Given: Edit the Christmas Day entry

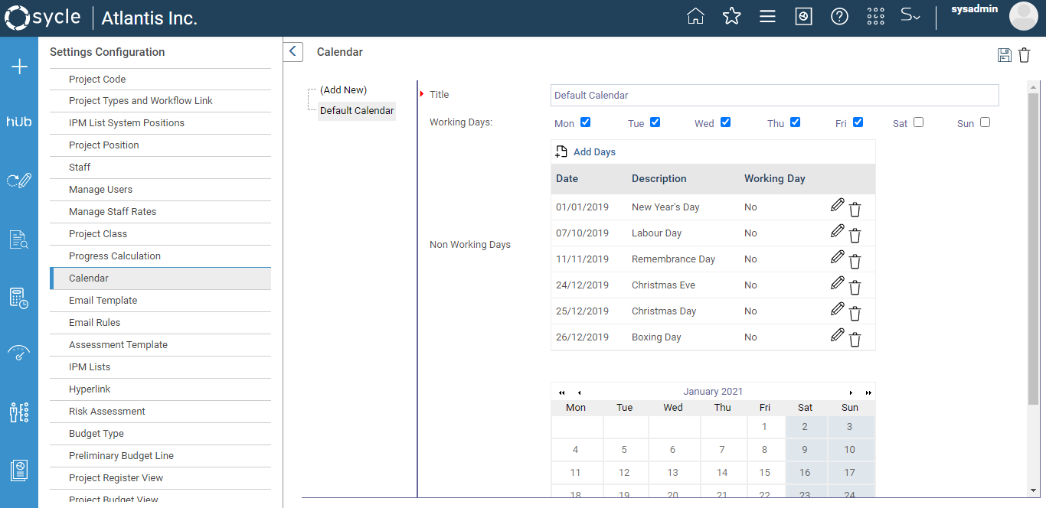Looking at the screenshot, I should pos(838,309).
